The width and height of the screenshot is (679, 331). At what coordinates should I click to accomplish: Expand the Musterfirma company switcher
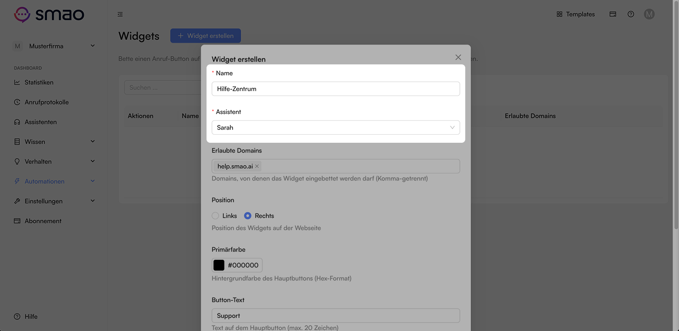point(54,46)
